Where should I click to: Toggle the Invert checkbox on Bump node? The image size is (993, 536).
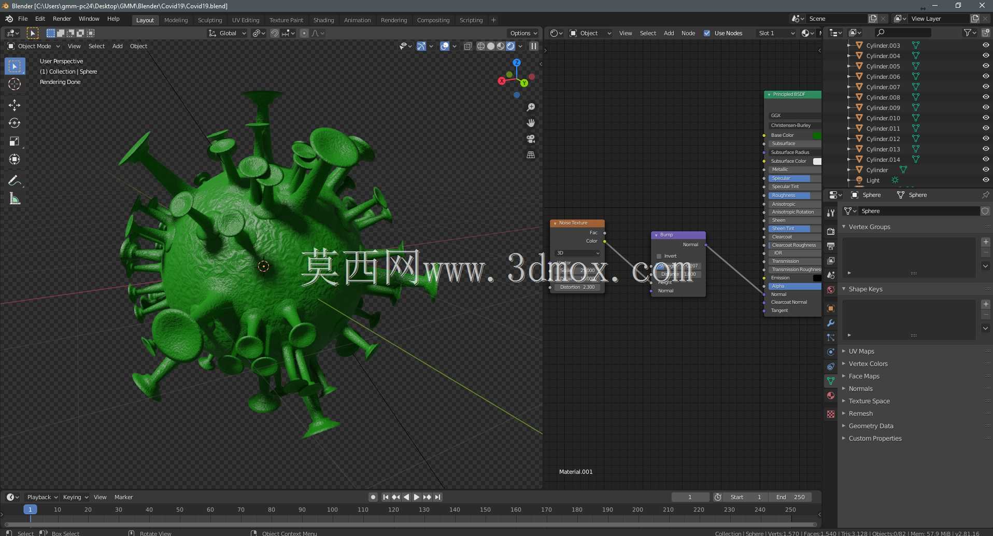tap(659, 256)
